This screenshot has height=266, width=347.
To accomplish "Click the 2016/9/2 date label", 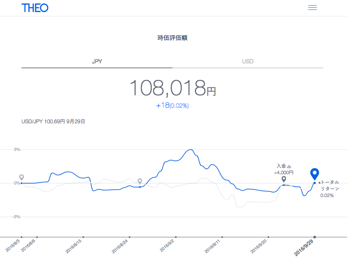I will (167, 245).
